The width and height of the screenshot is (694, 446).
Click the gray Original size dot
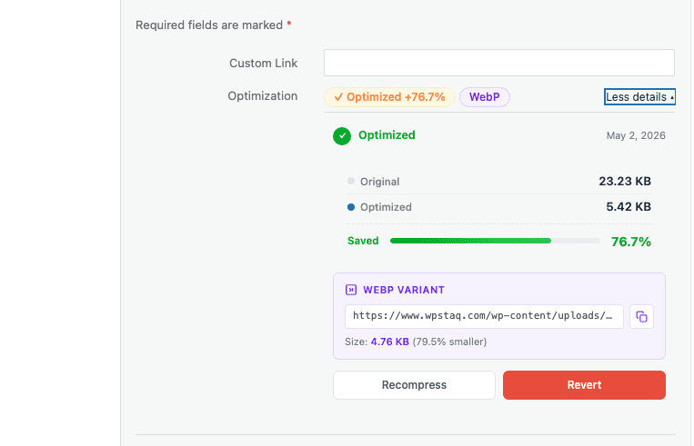pos(351,181)
